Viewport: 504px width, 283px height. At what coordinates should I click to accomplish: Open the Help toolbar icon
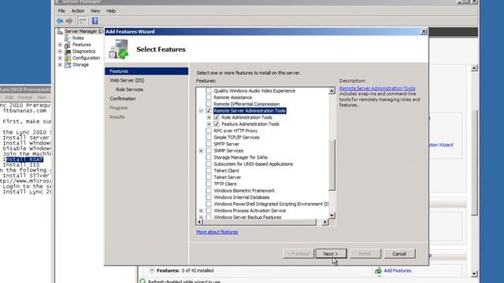(x=94, y=21)
